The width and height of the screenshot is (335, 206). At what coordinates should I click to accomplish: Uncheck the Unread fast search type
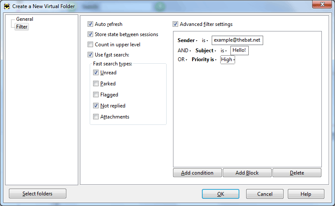(x=96, y=73)
